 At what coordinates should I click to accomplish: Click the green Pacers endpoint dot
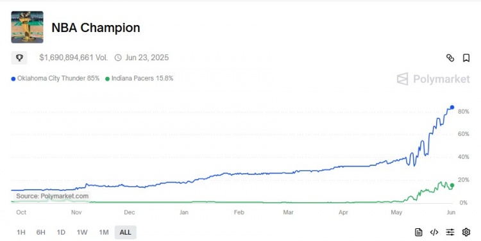coord(452,185)
